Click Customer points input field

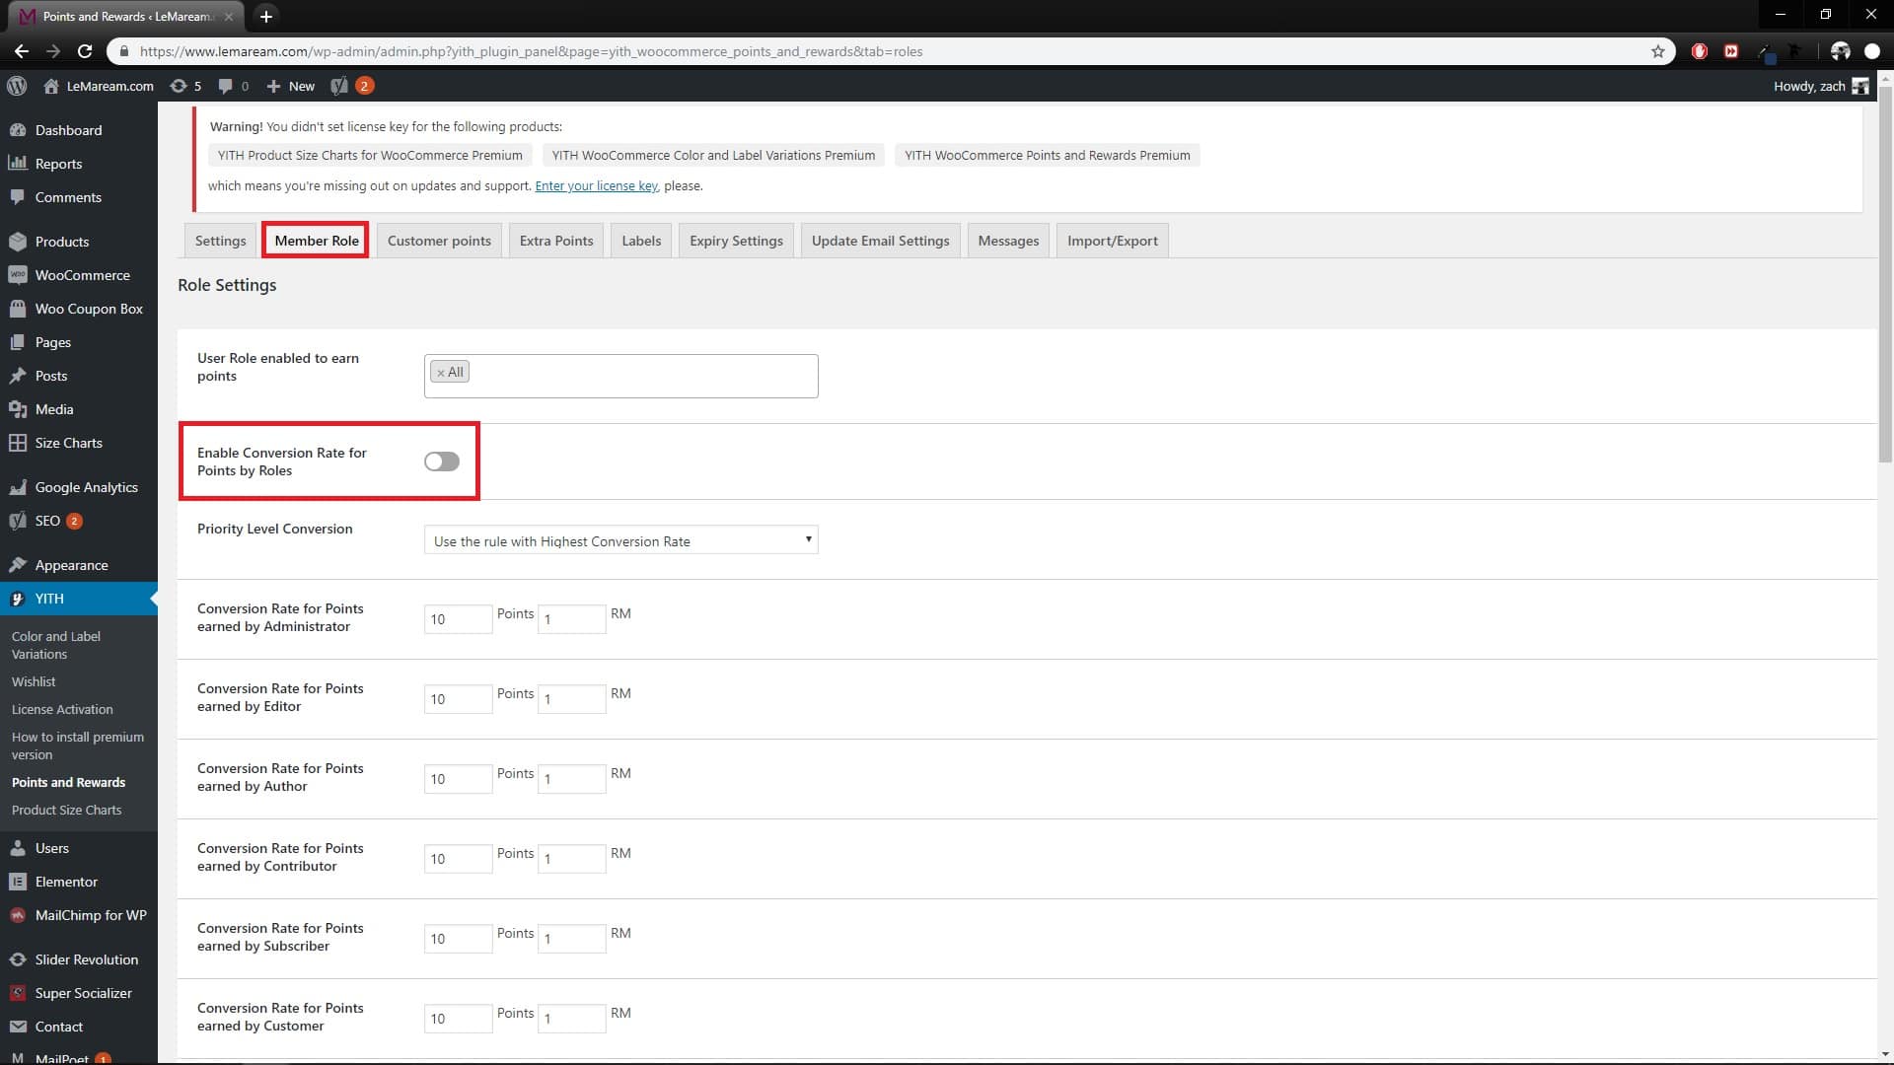[458, 1019]
